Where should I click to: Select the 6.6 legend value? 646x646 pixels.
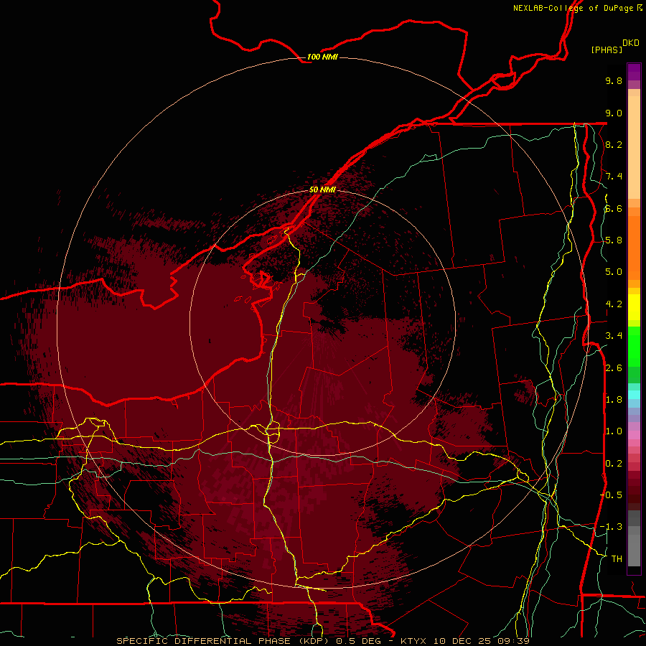614,208
